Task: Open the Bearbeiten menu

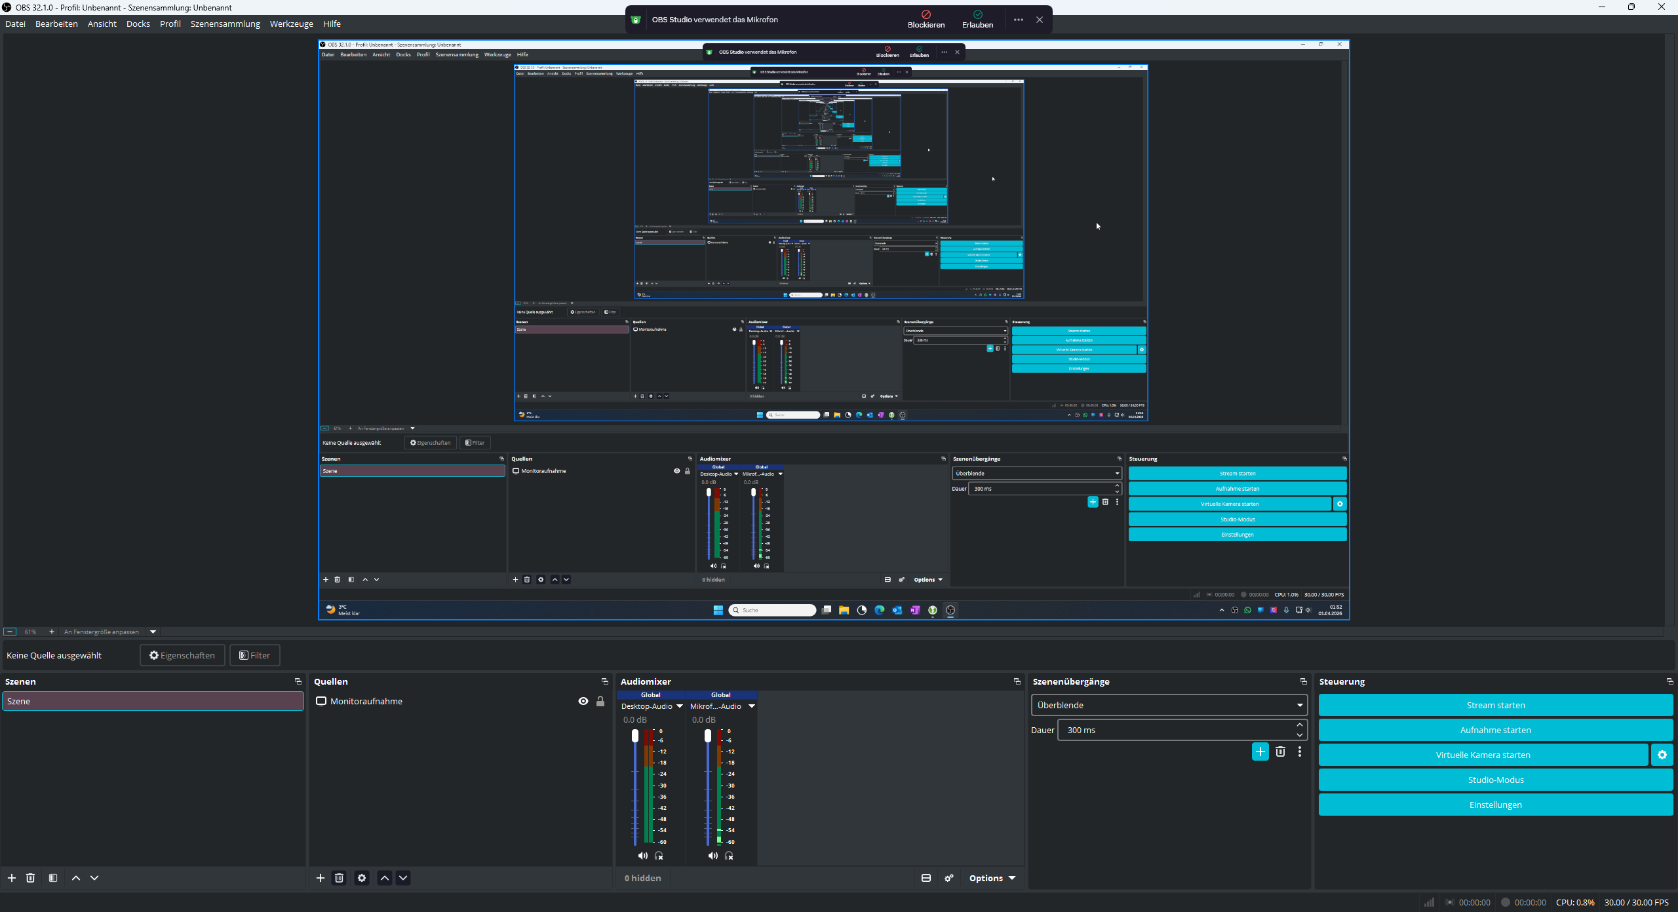Action: point(56,24)
